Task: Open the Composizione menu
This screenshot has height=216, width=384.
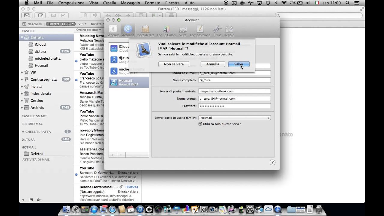Action: click(x=71, y=3)
